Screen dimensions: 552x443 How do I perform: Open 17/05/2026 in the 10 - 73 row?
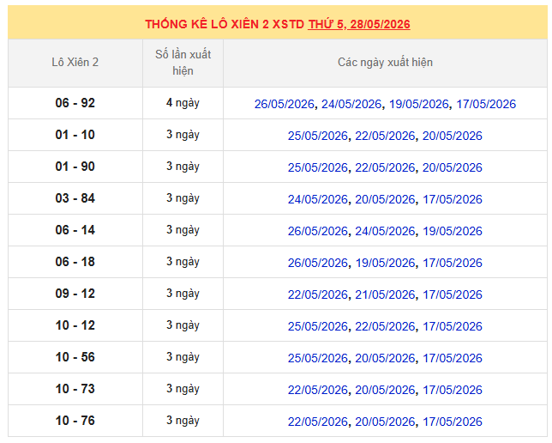point(453,390)
